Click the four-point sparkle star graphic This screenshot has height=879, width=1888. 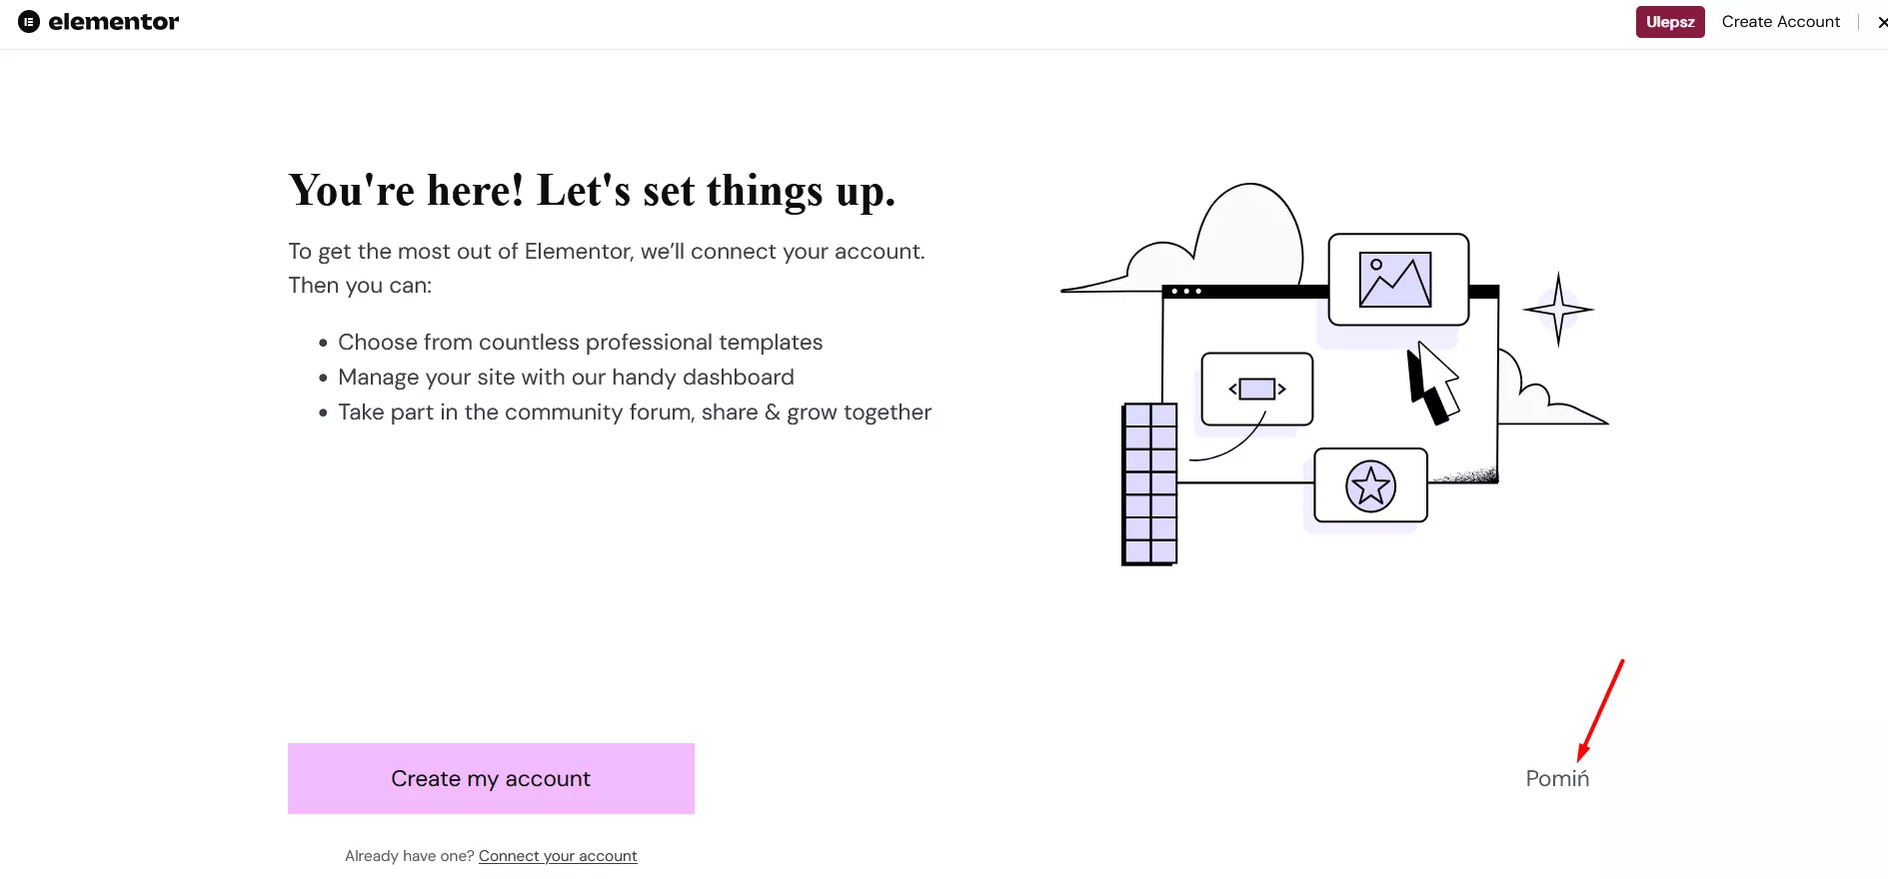(x=1557, y=310)
